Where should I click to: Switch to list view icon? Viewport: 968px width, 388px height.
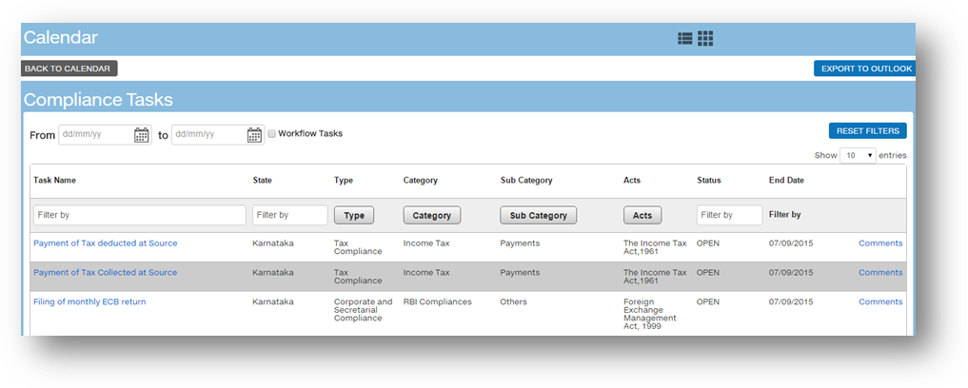[685, 39]
